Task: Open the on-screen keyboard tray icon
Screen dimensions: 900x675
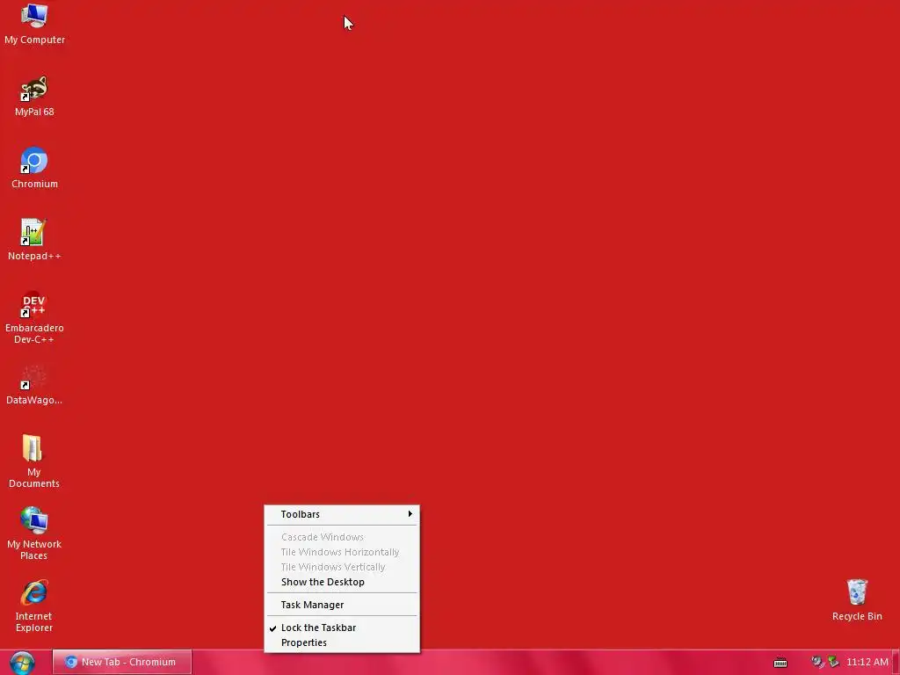Action: (x=780, y=663)
